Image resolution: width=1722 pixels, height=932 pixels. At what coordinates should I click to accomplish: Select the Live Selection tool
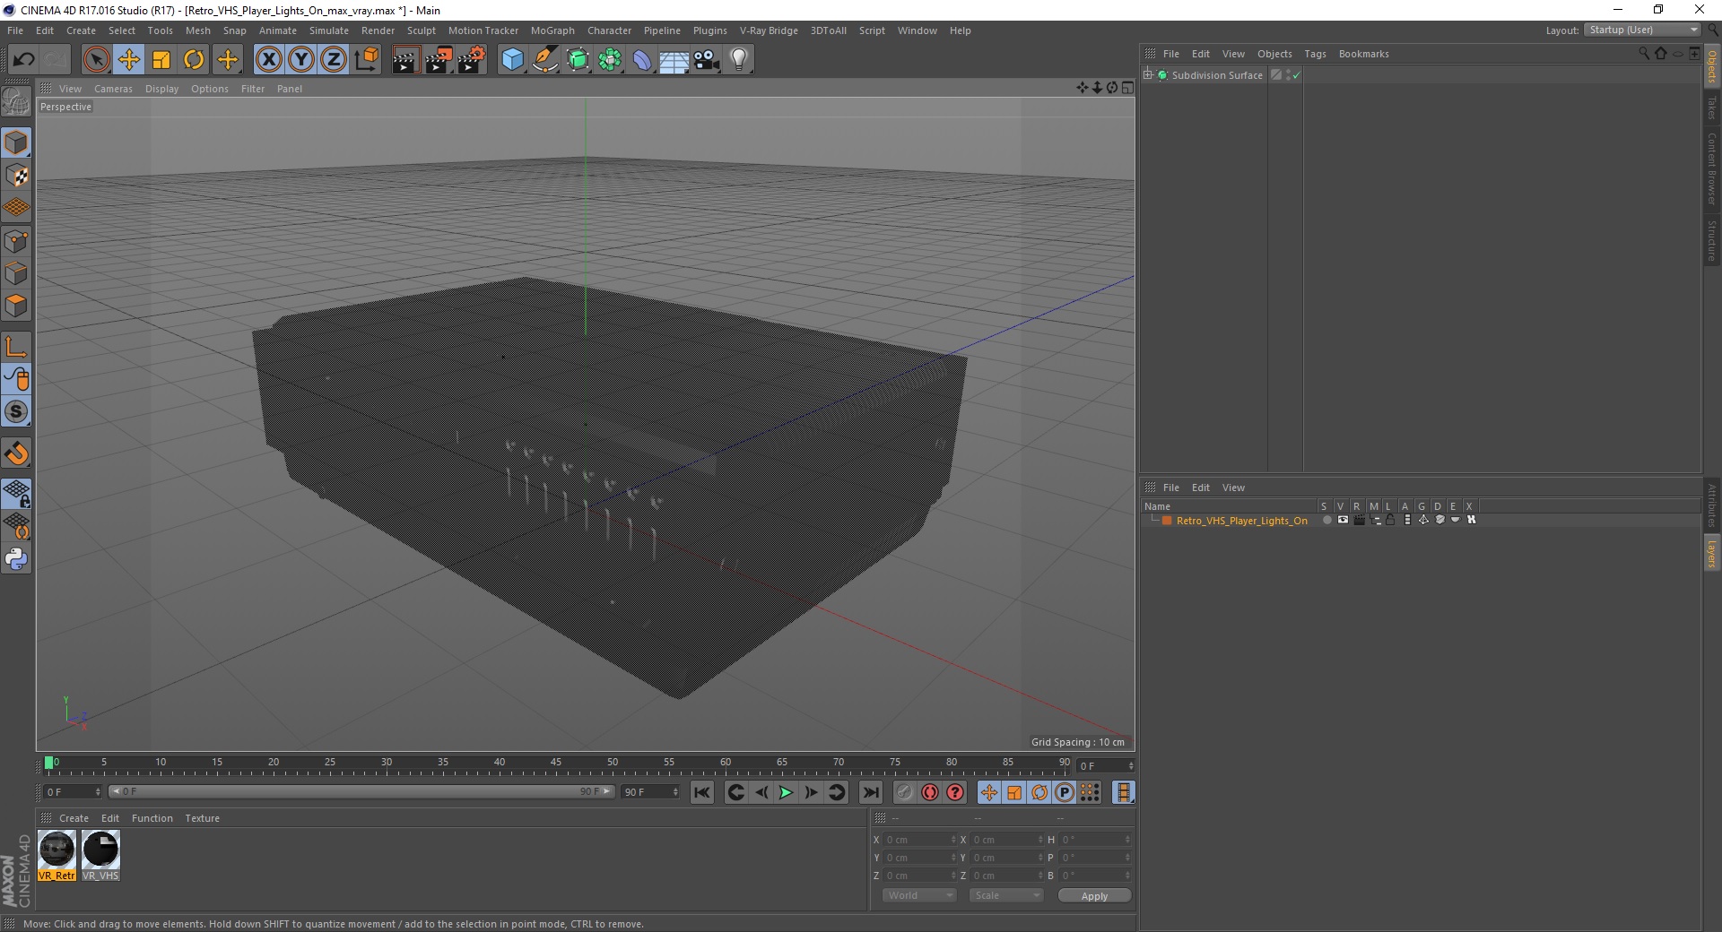point(96,60)
